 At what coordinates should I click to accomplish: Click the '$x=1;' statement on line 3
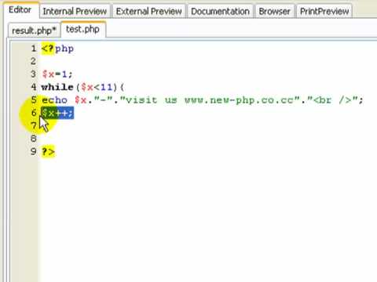[57, 74]
